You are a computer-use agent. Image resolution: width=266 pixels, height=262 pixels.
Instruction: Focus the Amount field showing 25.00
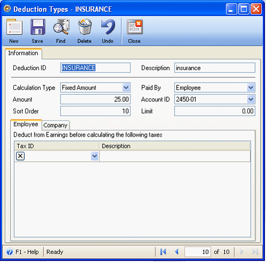[96, 99]
